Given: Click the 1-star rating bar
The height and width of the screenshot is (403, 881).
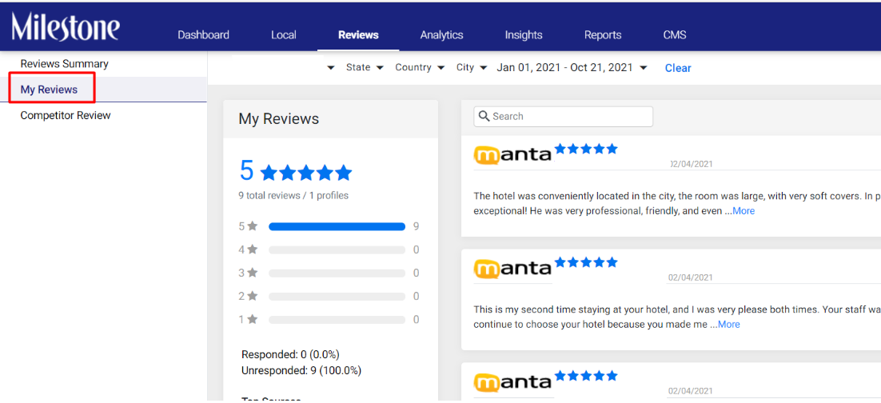Looking at the screenshot, I should tap(337, 320).
